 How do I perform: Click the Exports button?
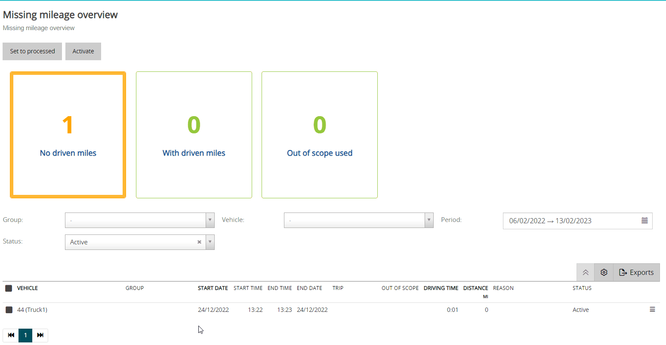pyautogui.click(x=636, y=272)
